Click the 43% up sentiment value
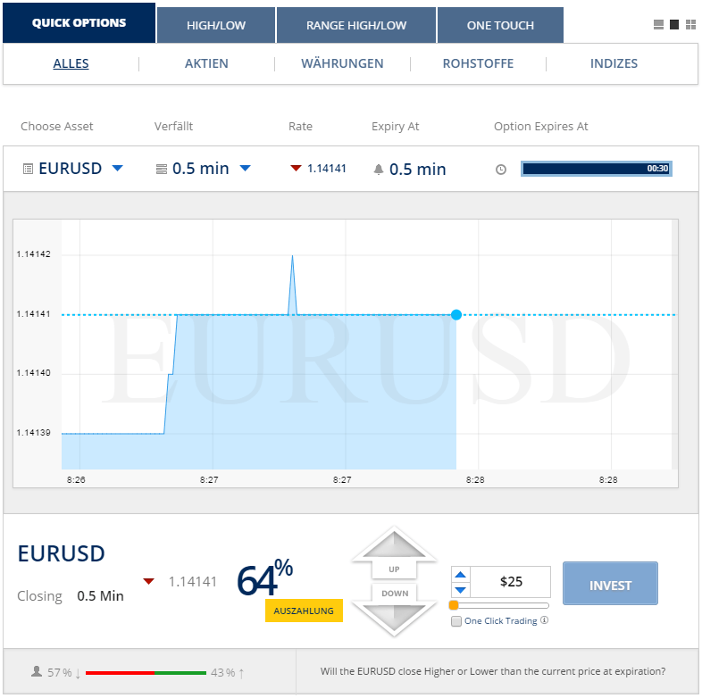The image size is (702, 698). (x=223, y=672)
